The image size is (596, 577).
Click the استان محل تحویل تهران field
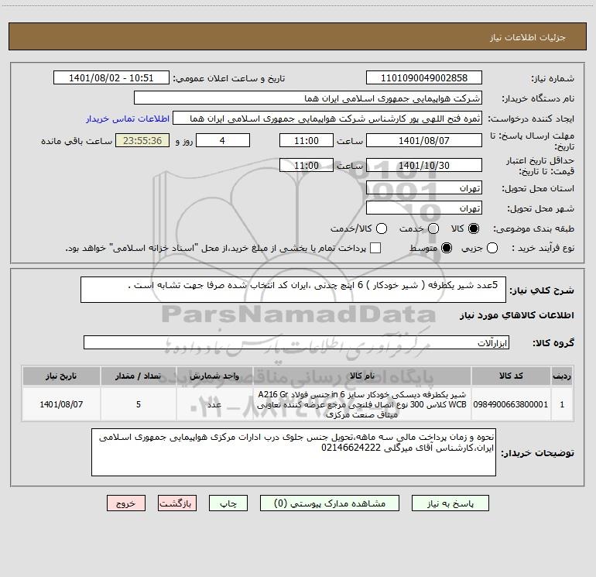point(424,187)
